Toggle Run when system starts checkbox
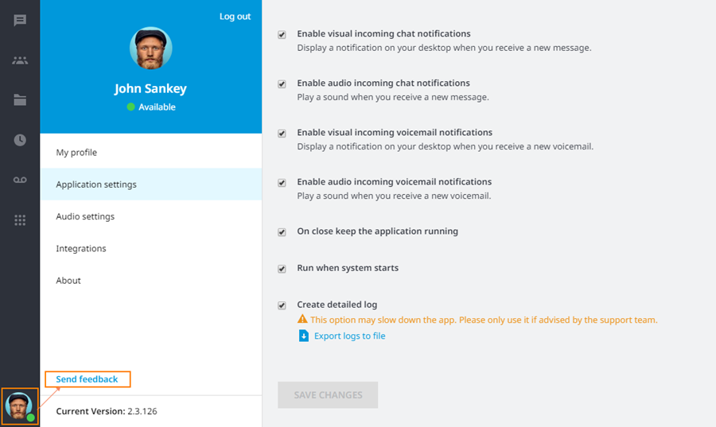 pyautogui.click(x=282, y=269)
